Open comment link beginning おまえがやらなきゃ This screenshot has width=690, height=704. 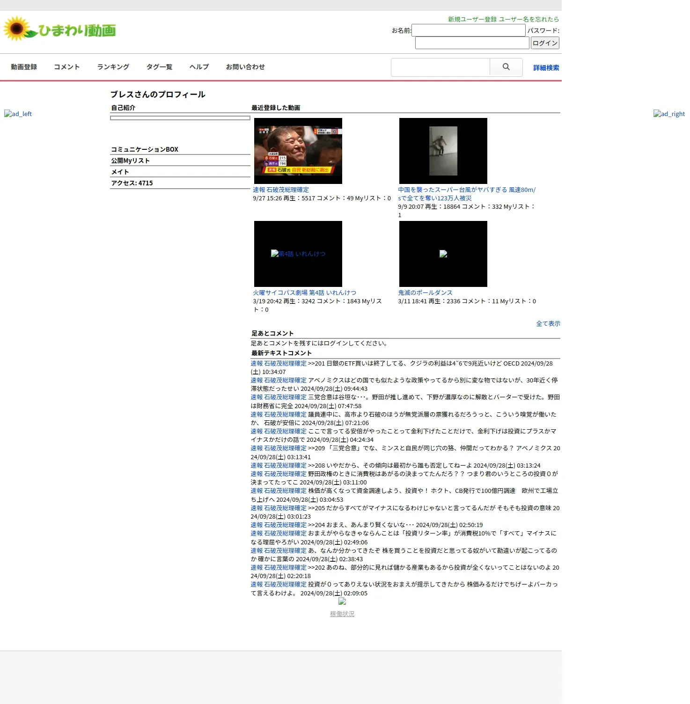point(279,533)
